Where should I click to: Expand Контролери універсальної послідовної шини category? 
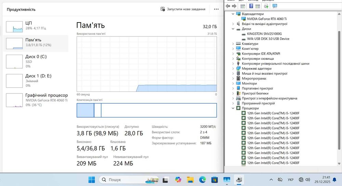233,64
